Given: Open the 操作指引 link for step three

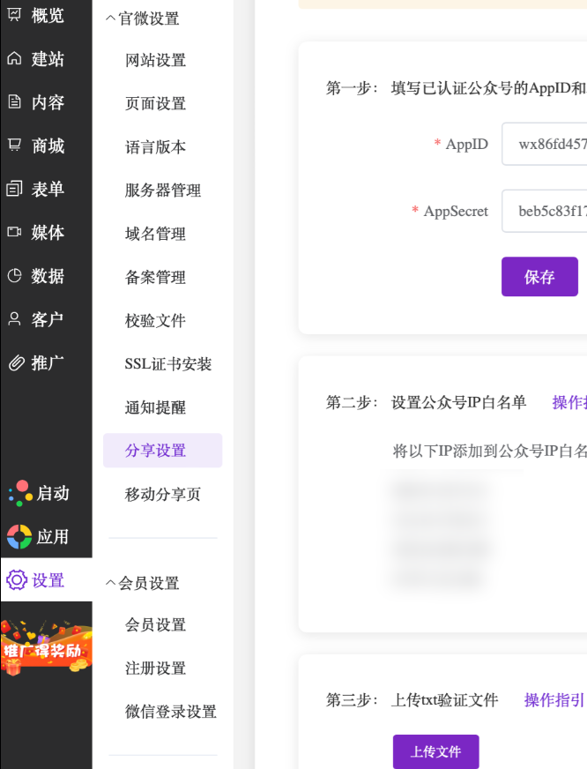Looking at the screenshot, I should pyautogui.click(x=554, y=700).
